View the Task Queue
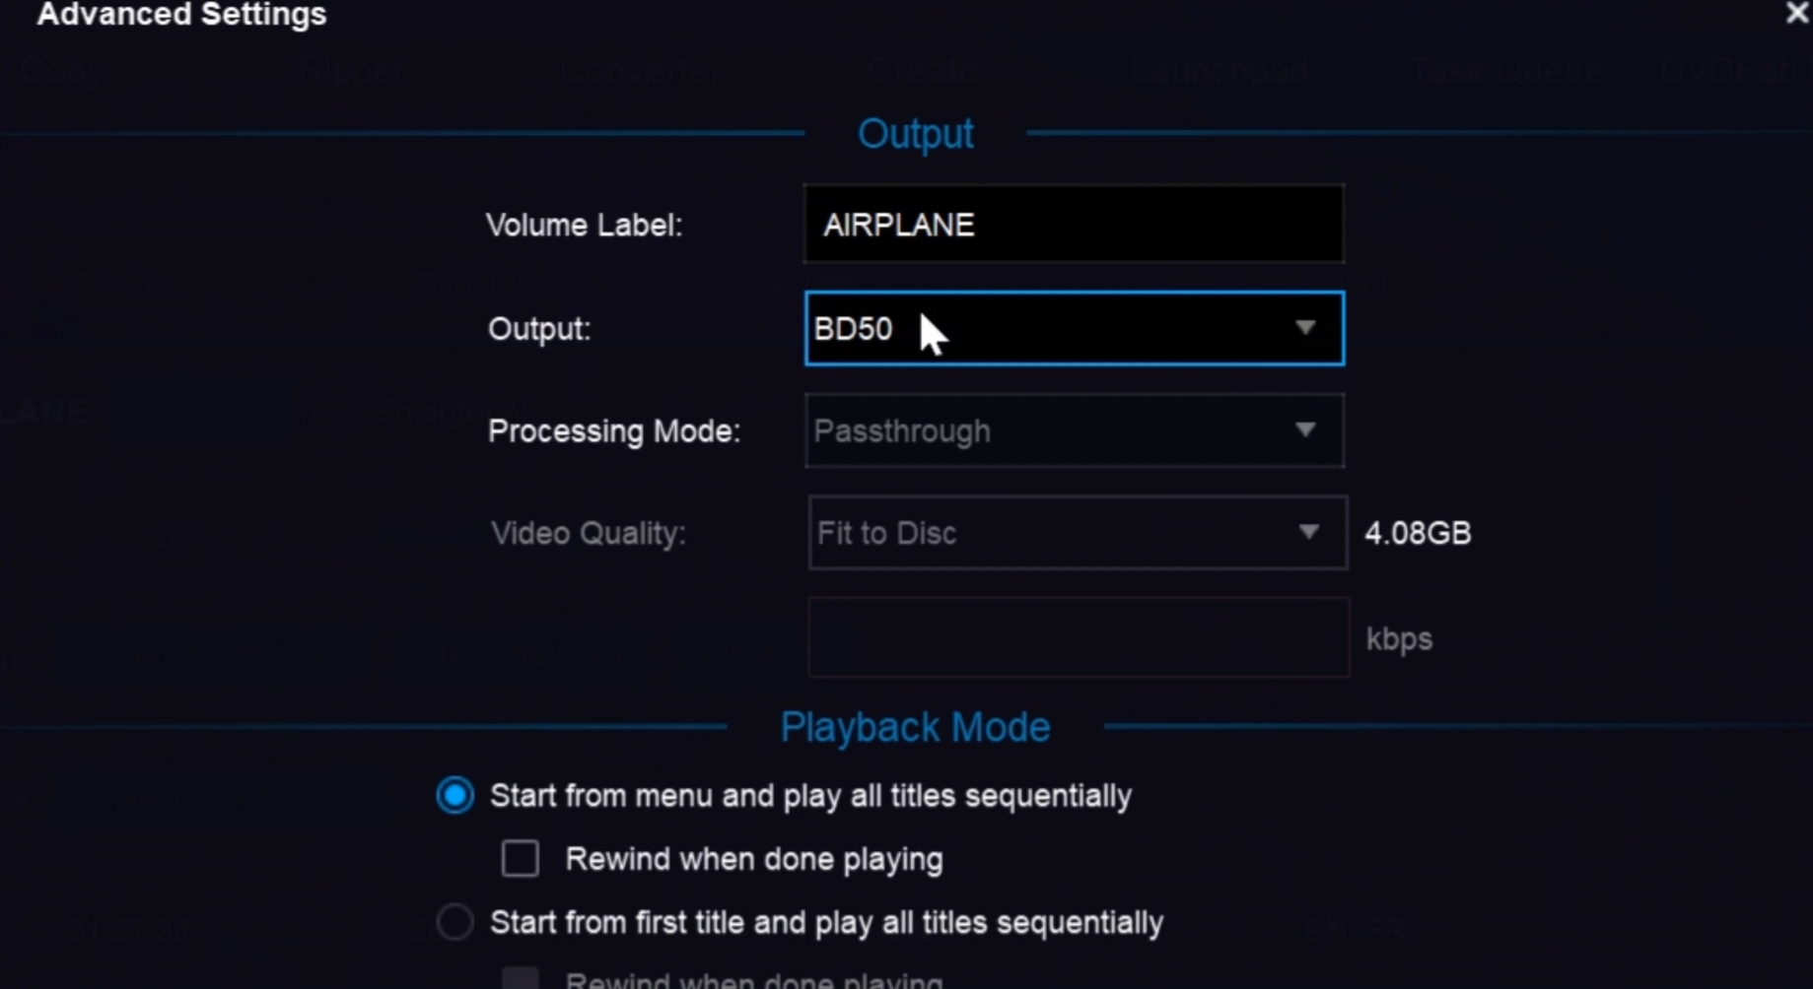 pyautogui.click(x=1505, y=70)
